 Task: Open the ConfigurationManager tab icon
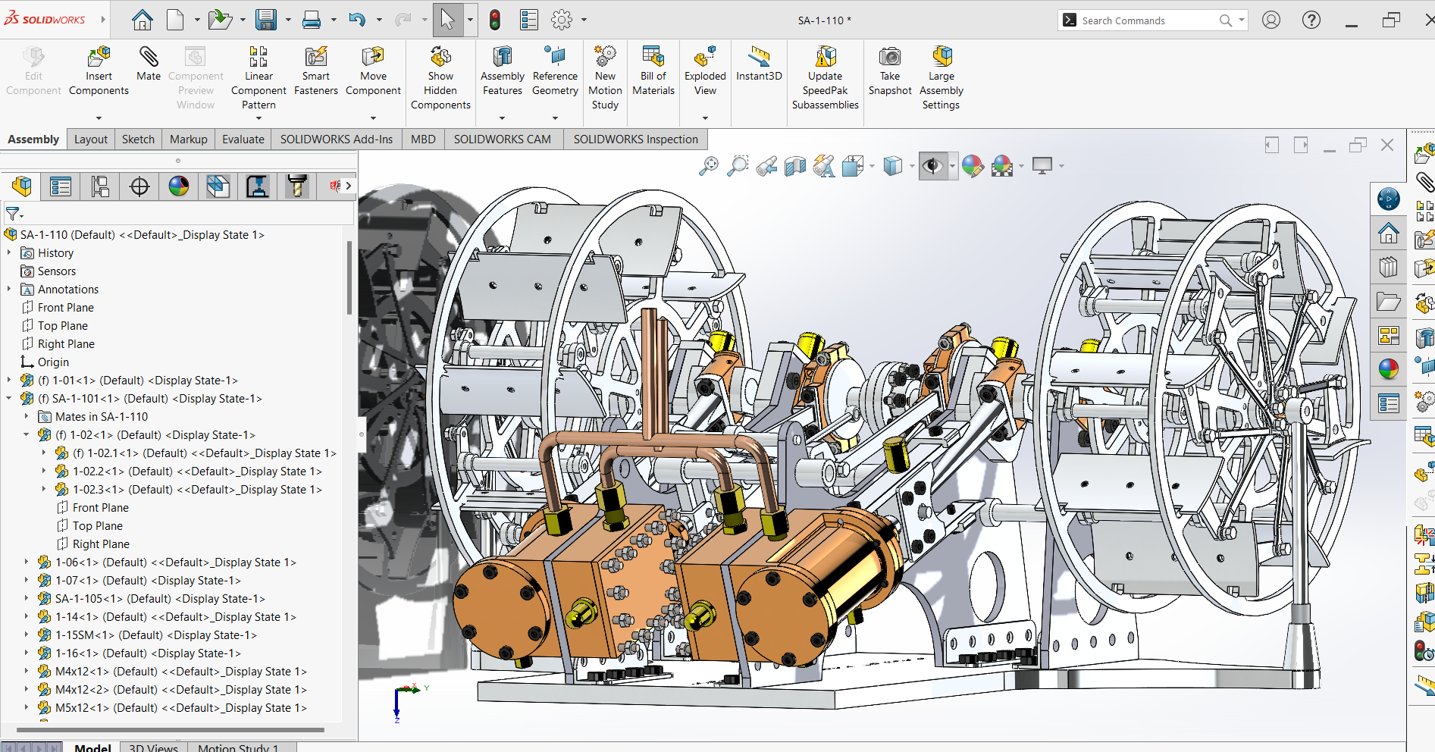pyautogui.click(x=100, y=186)
